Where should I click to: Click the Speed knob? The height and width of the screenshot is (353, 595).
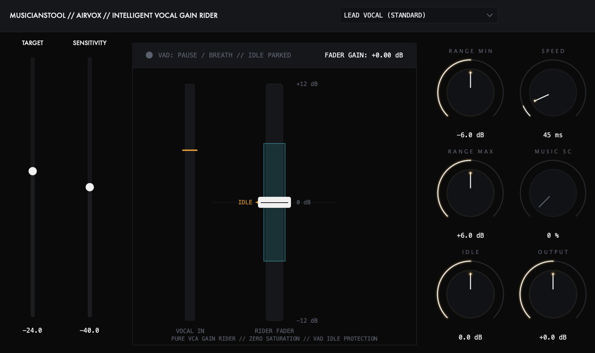(553, 93)
